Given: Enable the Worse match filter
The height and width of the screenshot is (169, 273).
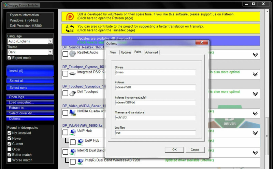Looking at the screenshot, I should (10, 160).
